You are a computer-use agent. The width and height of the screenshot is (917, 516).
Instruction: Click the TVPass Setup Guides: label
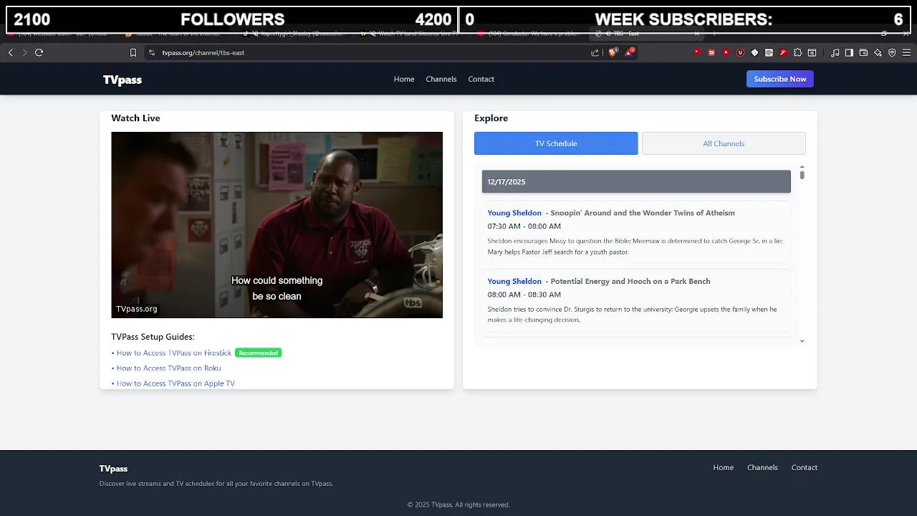pos(153,337)
